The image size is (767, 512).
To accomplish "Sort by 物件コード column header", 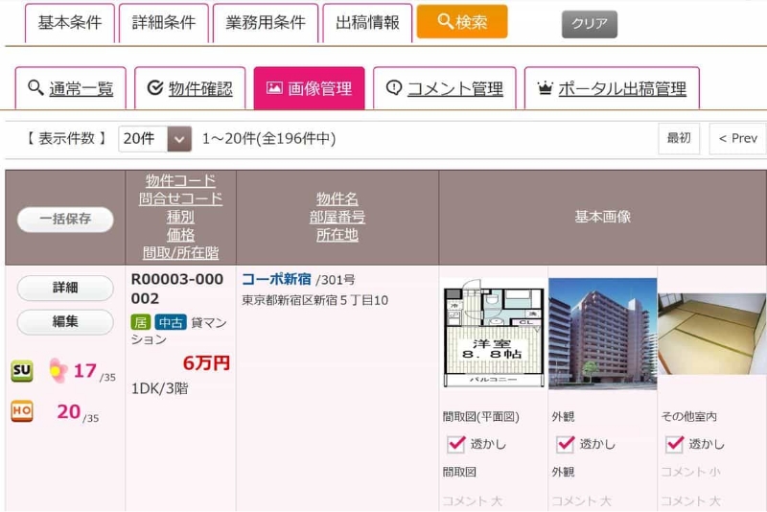I will (180, 180).
